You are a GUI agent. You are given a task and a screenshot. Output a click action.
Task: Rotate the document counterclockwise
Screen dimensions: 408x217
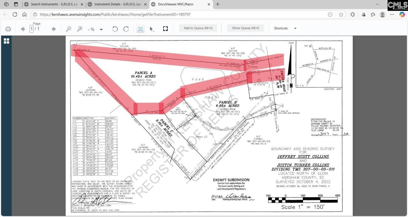115,29
